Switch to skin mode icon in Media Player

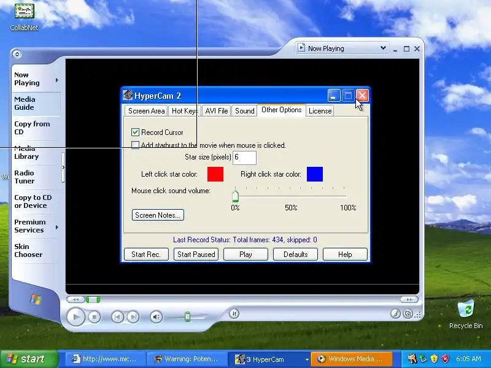click(408, 313)
